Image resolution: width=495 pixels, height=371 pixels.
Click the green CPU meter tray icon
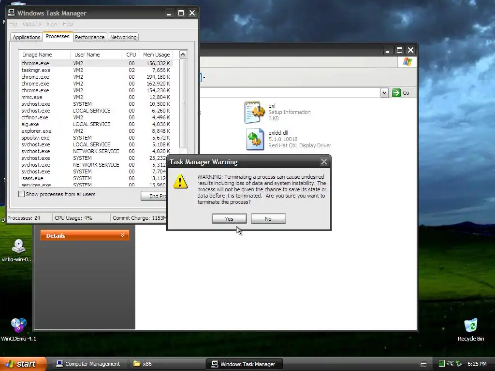442,364
